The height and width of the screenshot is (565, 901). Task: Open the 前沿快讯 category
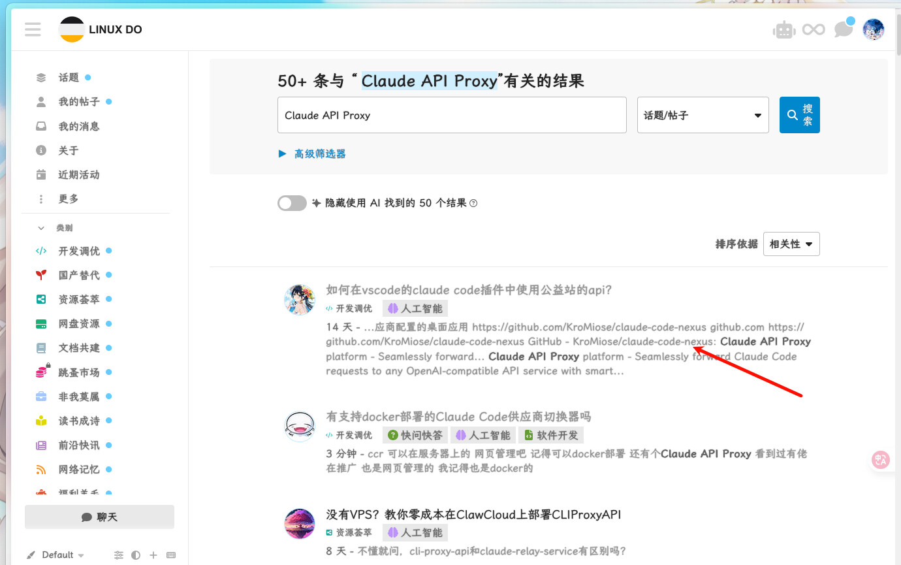[x=78, y=445]
